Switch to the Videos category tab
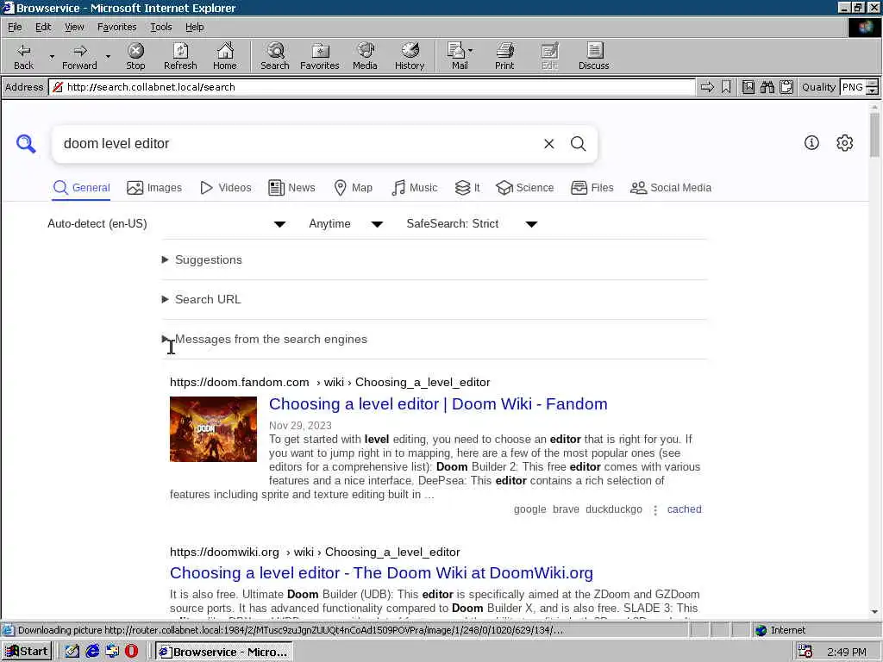 pyautogui.click(x=226, y=188)
